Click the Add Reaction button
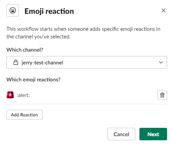Screen dimensions: 174x146 (24, 115)
